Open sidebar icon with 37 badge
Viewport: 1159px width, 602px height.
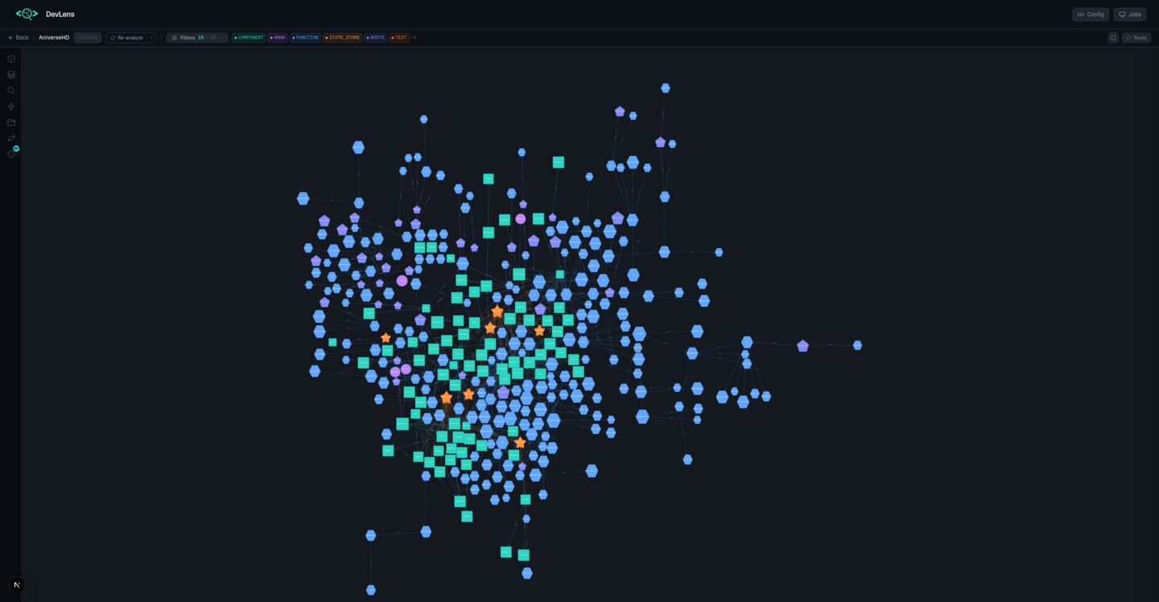(x=12, y=153)
